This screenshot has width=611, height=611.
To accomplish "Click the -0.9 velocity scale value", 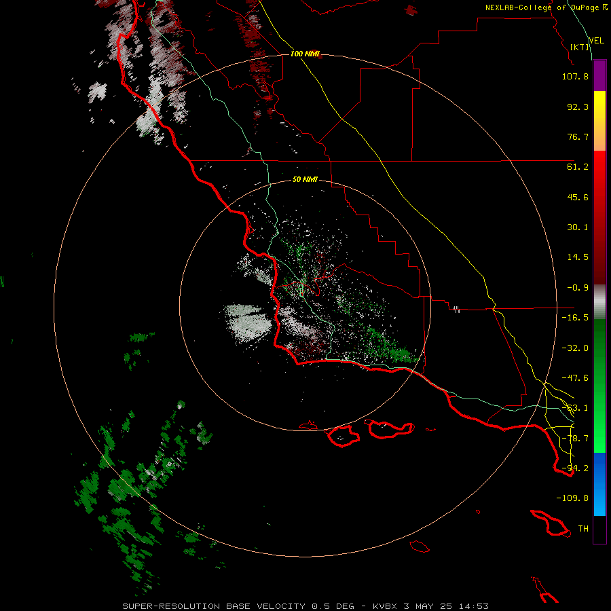I will point(578,288).
